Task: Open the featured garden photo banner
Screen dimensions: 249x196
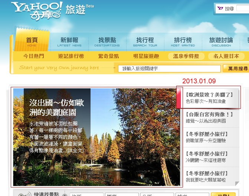Action: pyautogui.click(x=96, y=137)
